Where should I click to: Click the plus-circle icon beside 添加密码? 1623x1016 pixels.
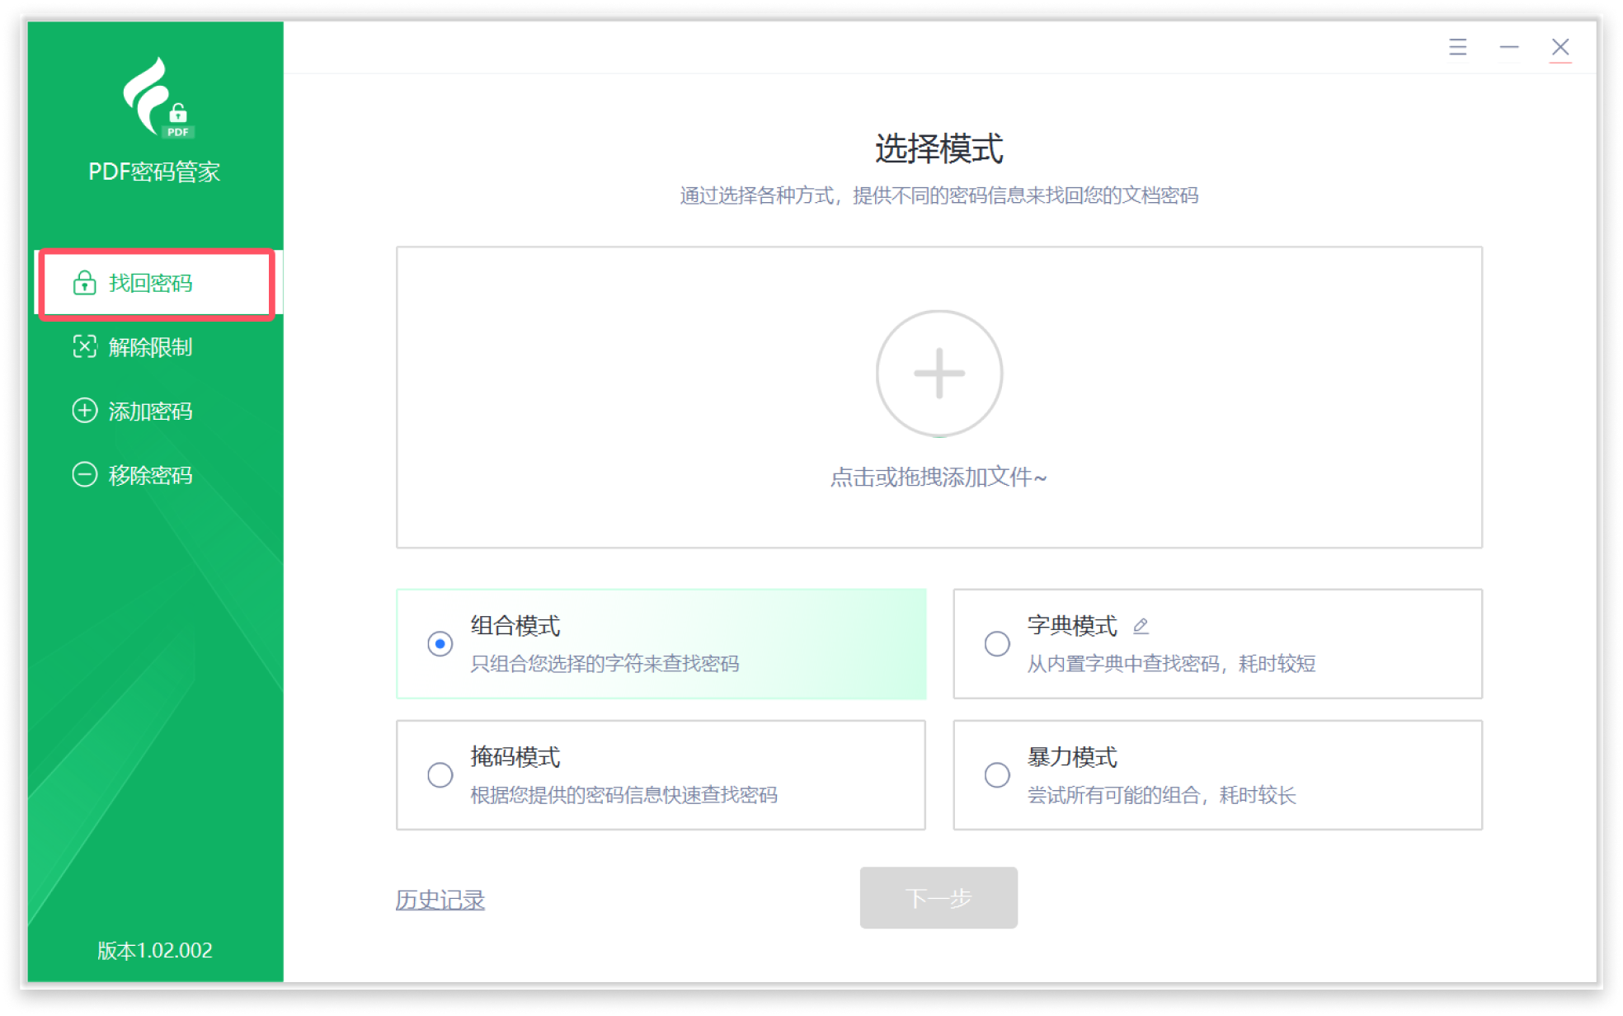pos(84,411)
